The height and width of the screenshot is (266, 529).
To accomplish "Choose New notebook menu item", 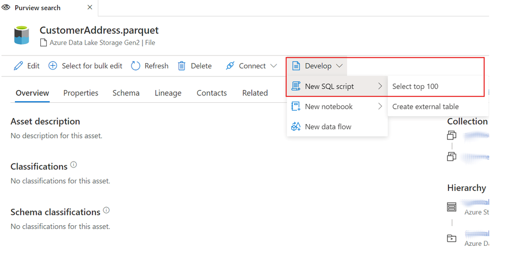I will coord(337,107).
